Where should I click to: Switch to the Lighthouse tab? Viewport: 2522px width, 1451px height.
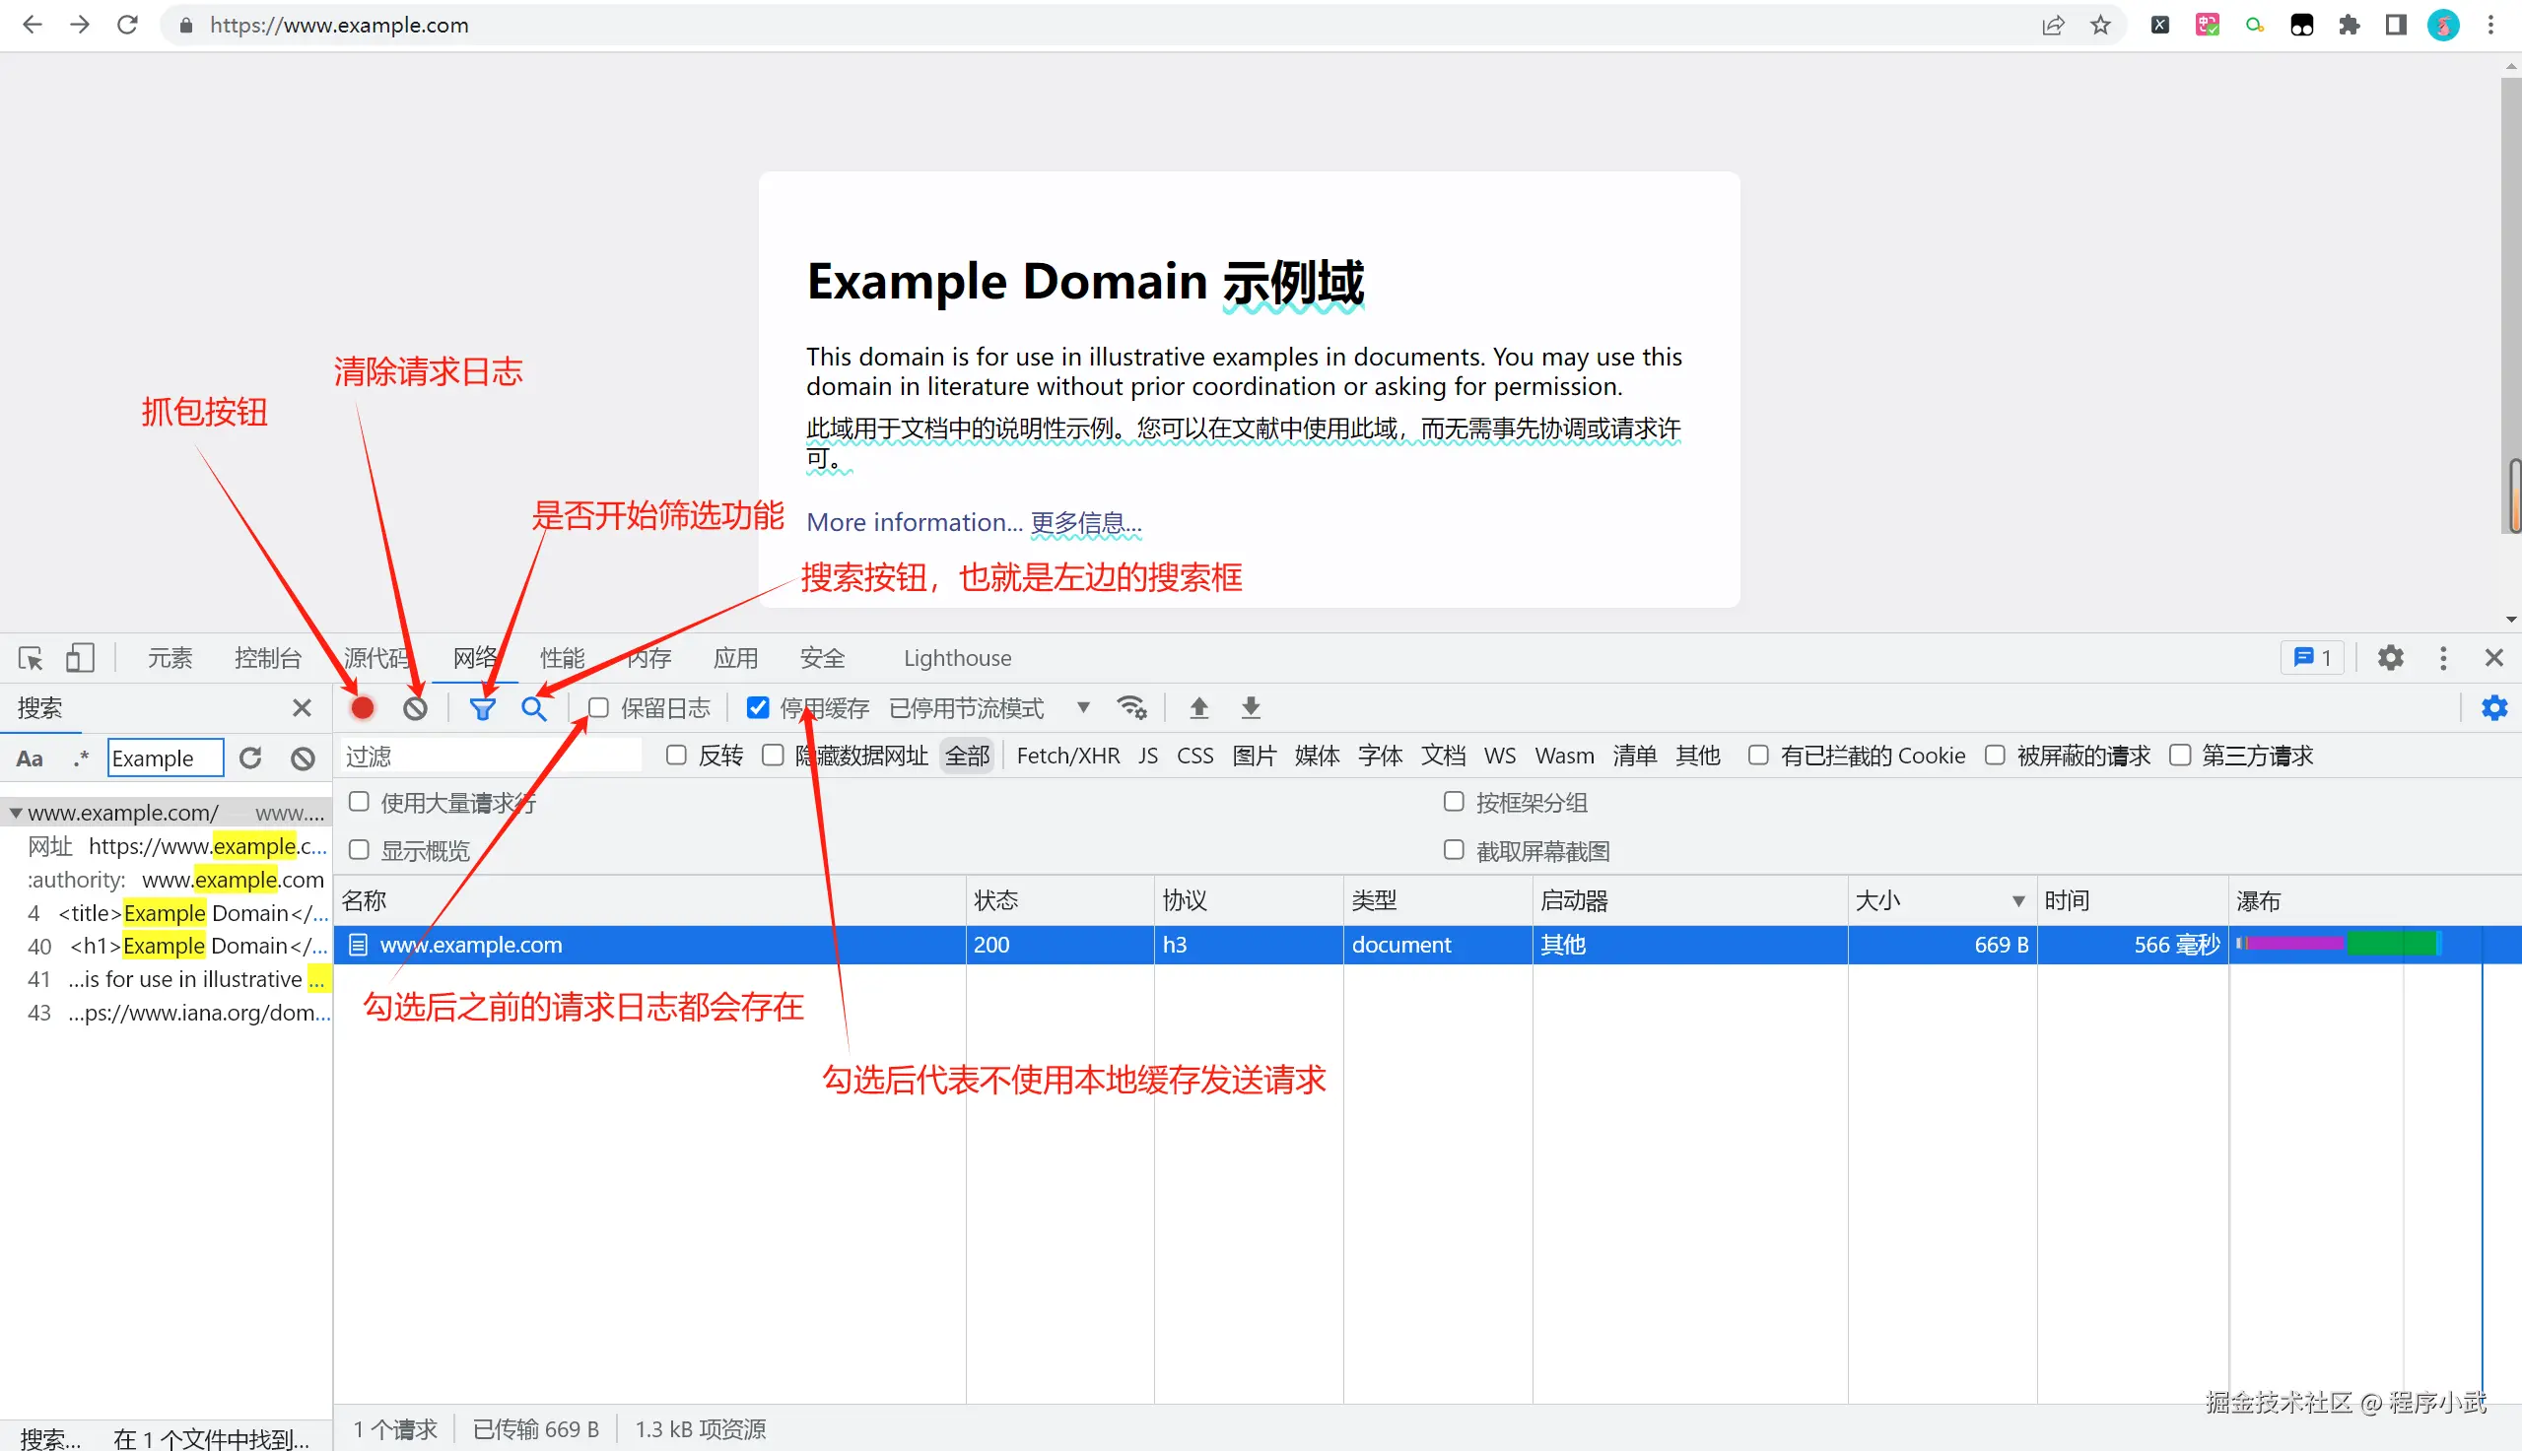click(x=957, y=658)
